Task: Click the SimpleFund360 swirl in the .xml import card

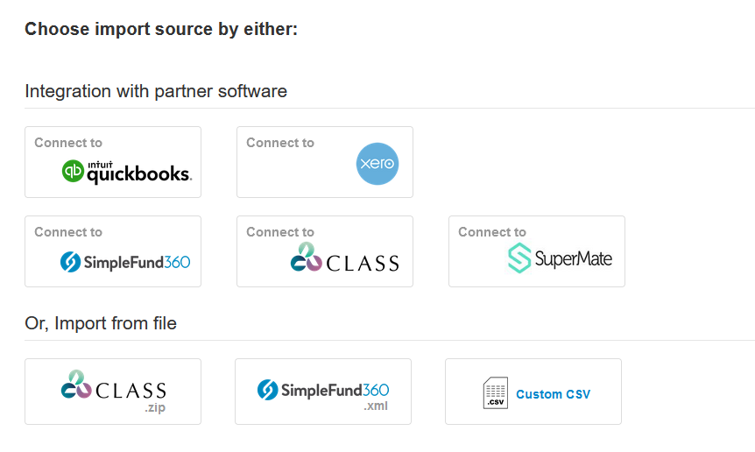Action: pos(267,390)
